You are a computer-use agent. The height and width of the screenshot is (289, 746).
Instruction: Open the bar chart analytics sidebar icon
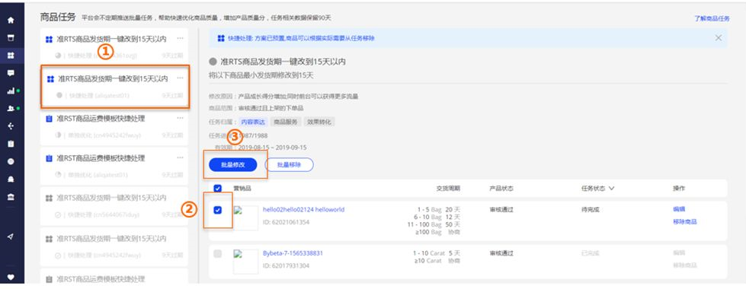point(11,91)
